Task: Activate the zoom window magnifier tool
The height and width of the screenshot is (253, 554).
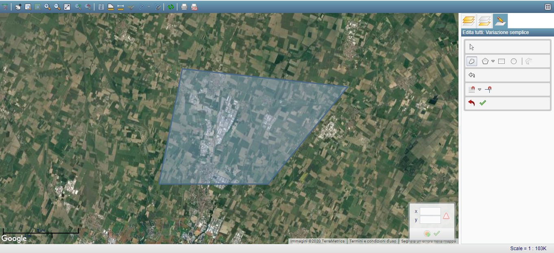Action: (28, 6)
